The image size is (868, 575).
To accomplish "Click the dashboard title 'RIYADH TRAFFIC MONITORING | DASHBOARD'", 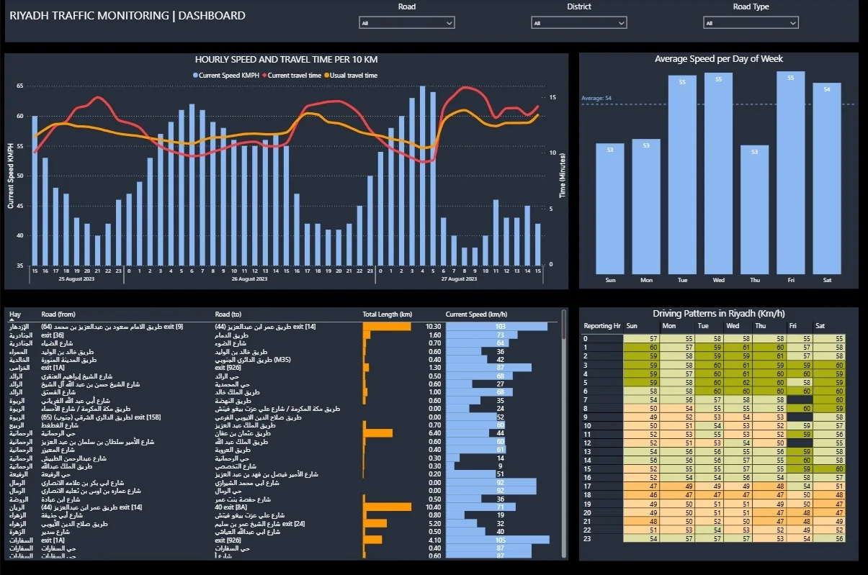I will [127, 15].
